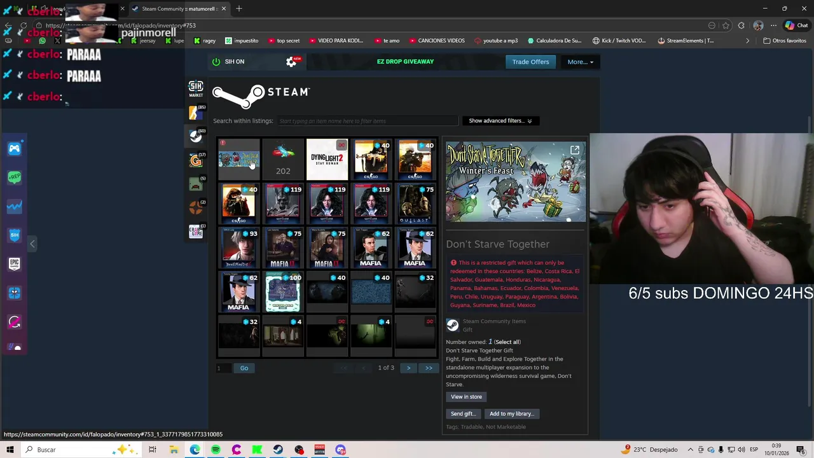Screen dimensions: 814x458
Task: Open Kick app from the taskbar
Action: [x=257, y=450]
